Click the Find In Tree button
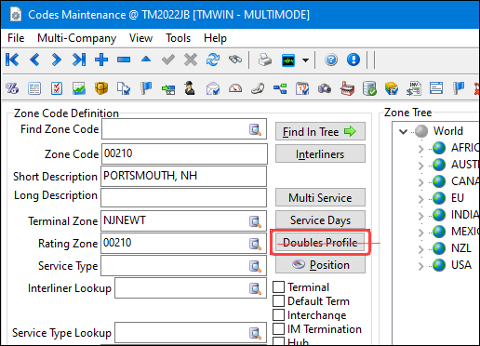 [x=320, y=131]
